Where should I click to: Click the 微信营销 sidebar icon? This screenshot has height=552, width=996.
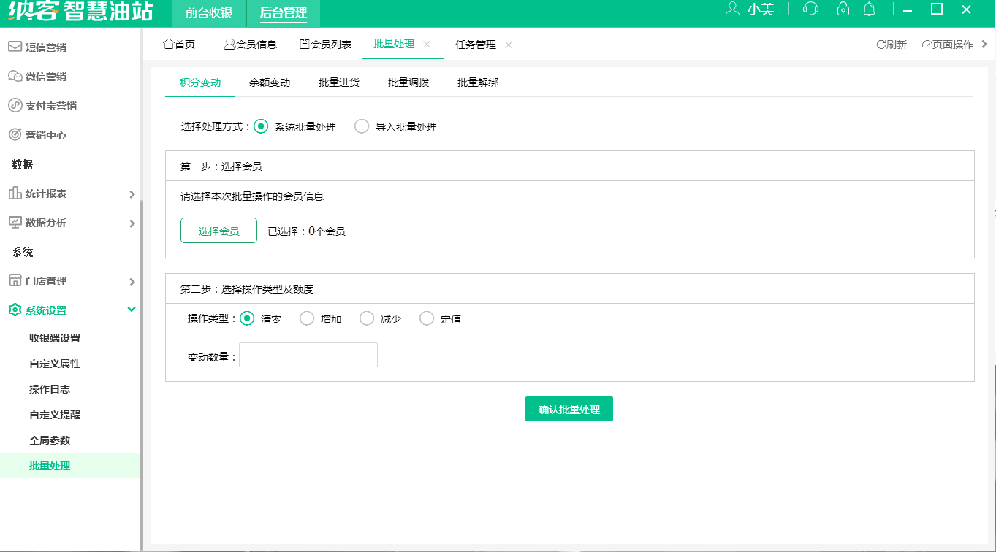tap(15, 76)
